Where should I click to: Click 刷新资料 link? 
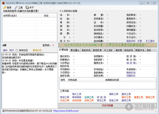point(131,41)
